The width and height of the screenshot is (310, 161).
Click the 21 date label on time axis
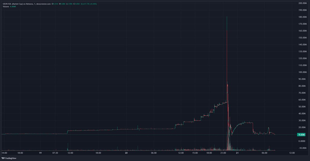(237, 153)
